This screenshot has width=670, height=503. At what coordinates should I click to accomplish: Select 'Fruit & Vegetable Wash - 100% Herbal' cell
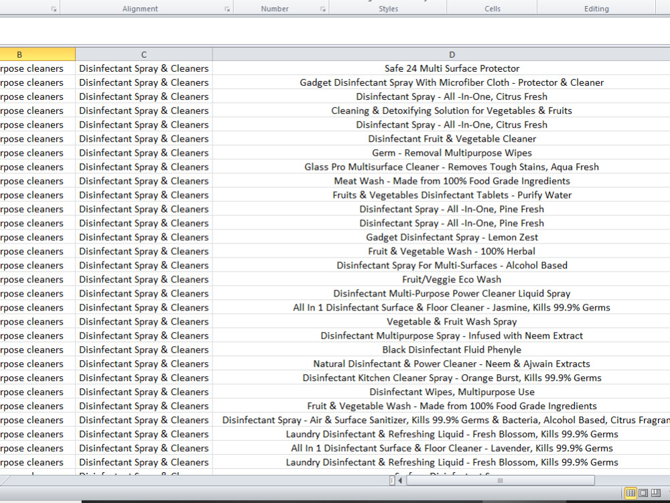tap(441, 251)
